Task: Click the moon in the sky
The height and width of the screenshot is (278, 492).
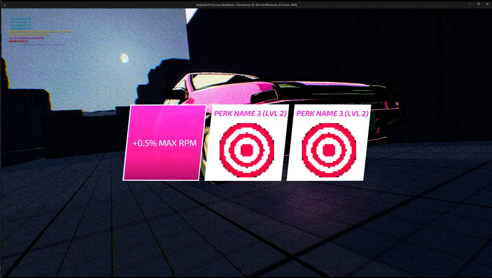Action: 124,58
